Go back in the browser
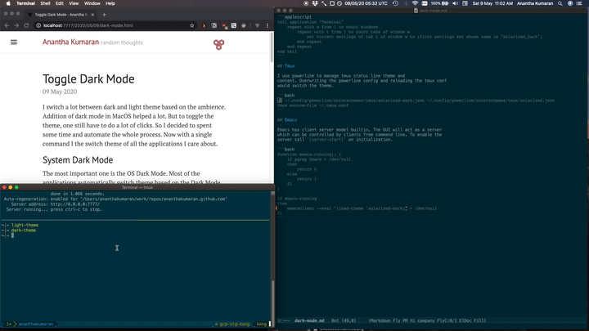Image resolution: width=589 pixels, height=331 pixels. pos(7,25)
